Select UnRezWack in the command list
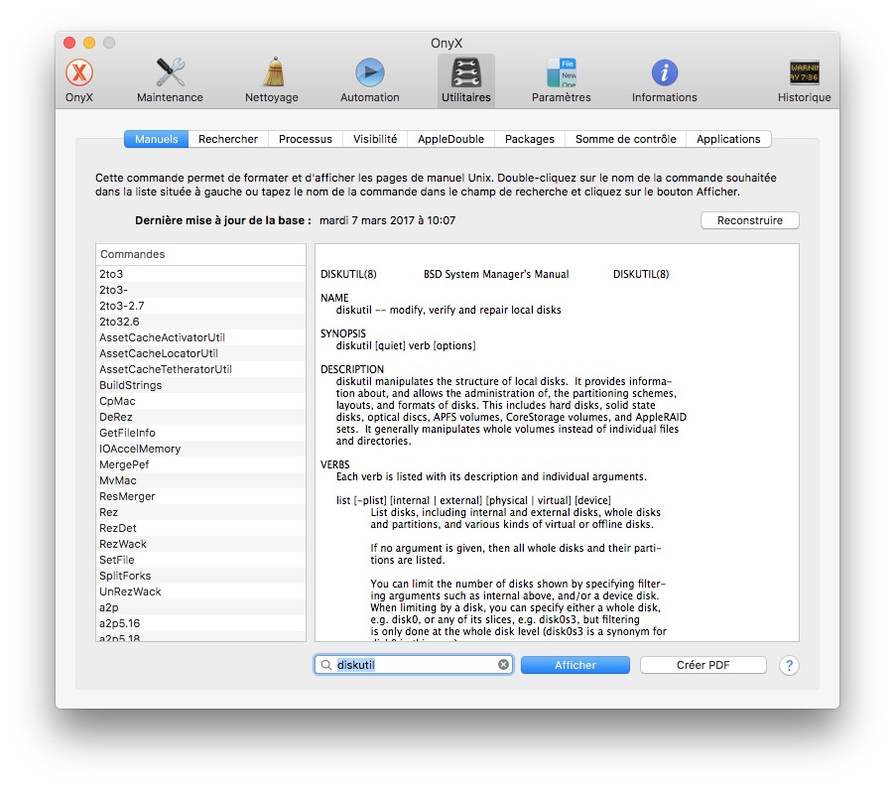Viewport: 895px width, 788px height. point(200,591)
